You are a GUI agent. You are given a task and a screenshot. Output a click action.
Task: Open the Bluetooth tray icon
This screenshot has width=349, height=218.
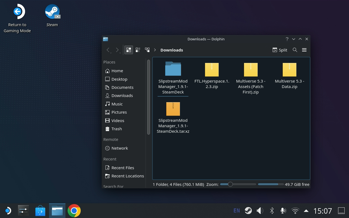pyautogui.click(x=272, y=211)
